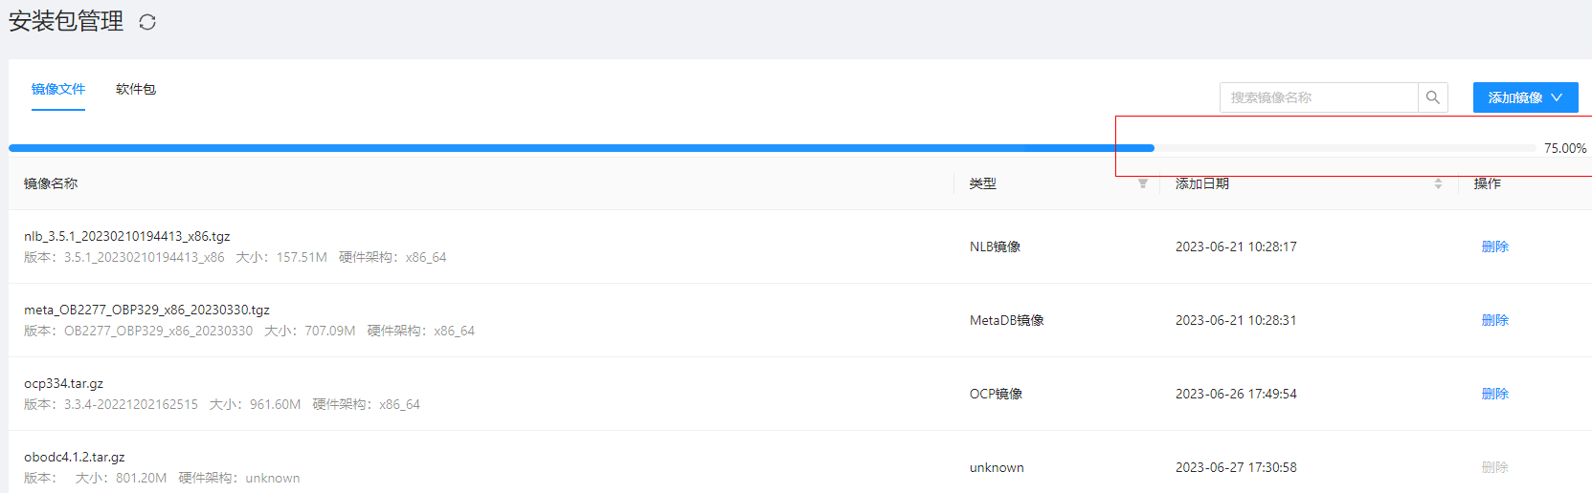Click the search magnifier icon

tap(1433, 97)
